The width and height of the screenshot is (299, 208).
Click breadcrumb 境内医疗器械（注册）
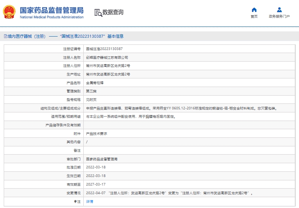27,36
